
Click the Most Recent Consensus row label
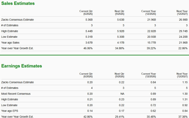(16, 94)
